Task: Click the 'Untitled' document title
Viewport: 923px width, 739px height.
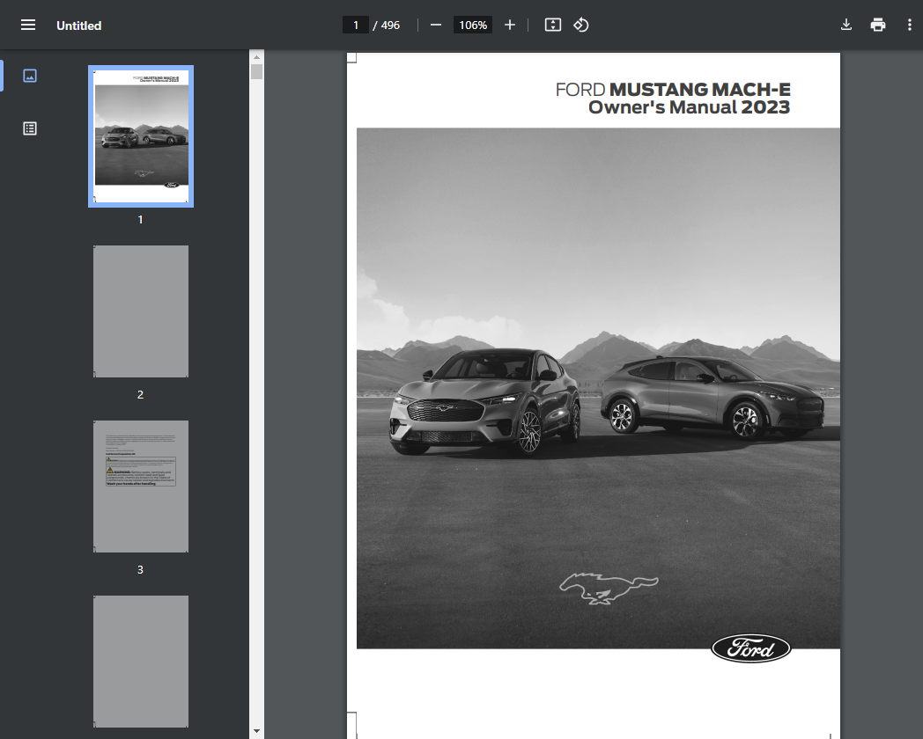Action: (x=79, y=26)
